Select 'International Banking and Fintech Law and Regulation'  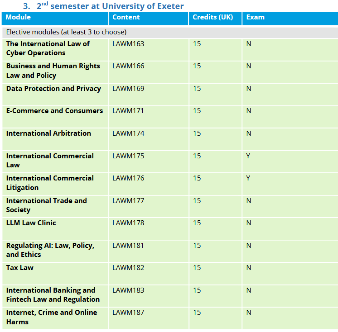(x=53, y=295)
